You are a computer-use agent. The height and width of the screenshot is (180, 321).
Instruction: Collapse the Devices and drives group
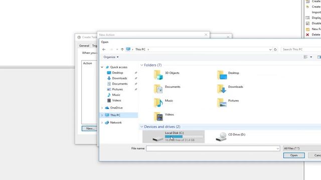[141, 126]
